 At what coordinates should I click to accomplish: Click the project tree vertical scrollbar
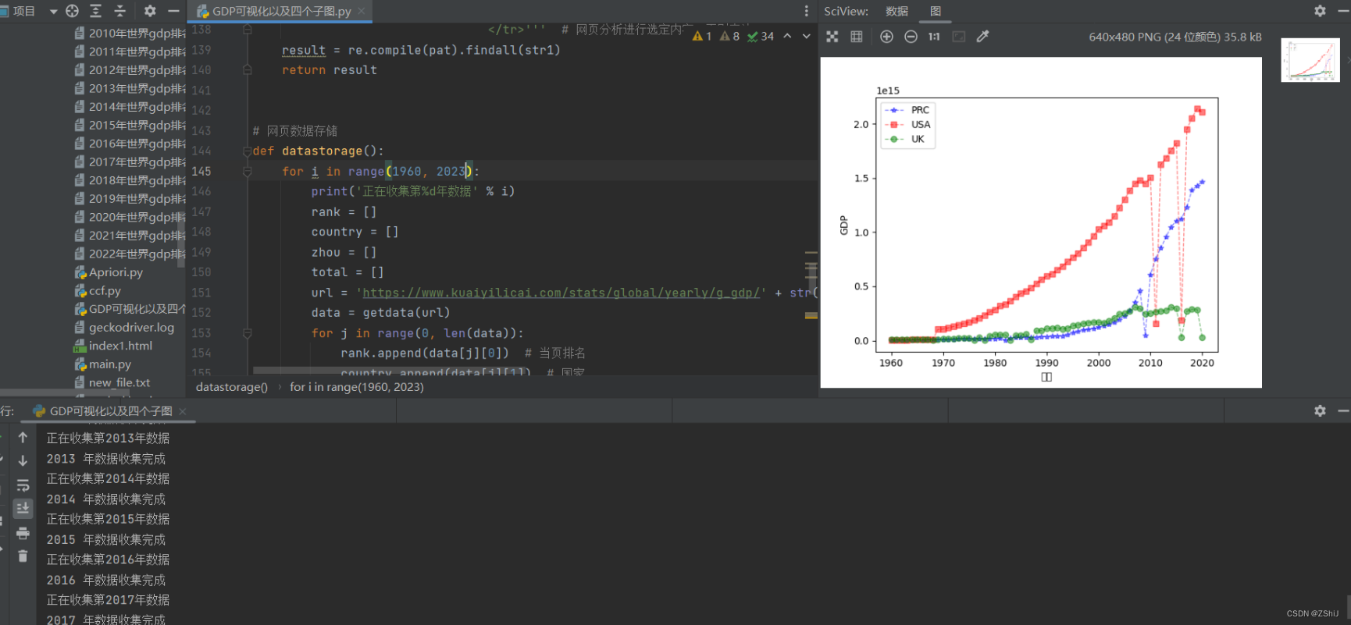(x=182, y=240)
